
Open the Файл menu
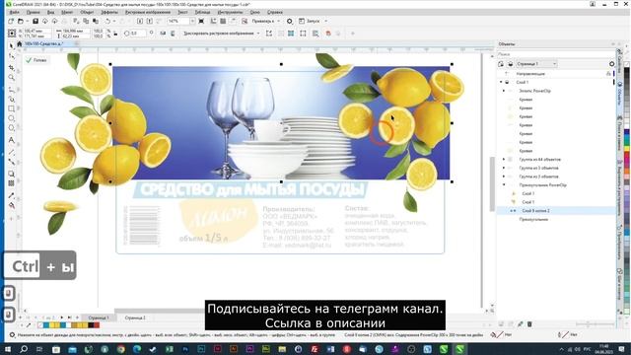[14, 13]
